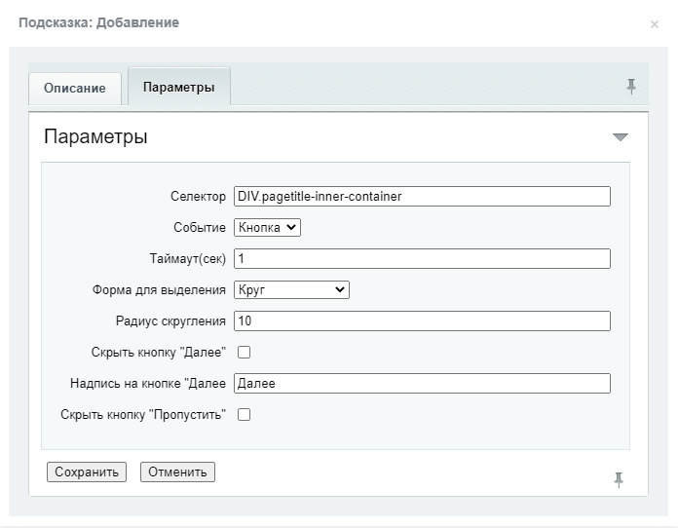Switch to the Описание tab

click(x=75, y=89)
